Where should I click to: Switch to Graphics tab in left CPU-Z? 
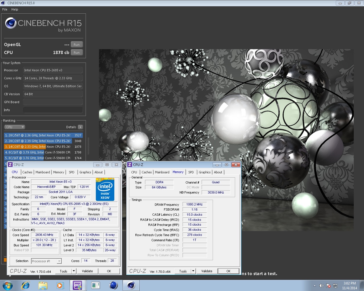(x=85, y=172)
